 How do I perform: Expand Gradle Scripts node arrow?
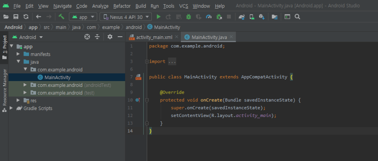tap(11, 108)
